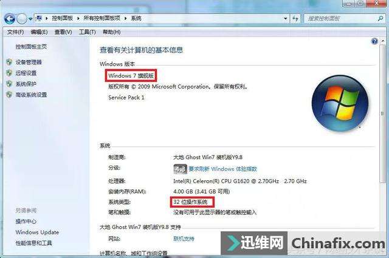This screenshot has height=258, width=389.
Task: Expand the breadcrumb arrow after 所有控制面板项
Action: click(x=126, y=18)
